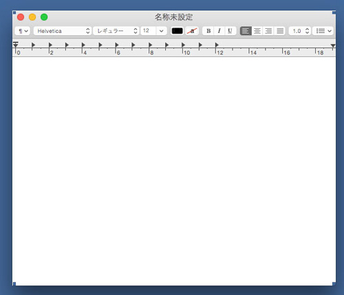The height and width of the screenshot is (295, 344).
Task: Open text background color picker
Action: [x=192, y=31]
